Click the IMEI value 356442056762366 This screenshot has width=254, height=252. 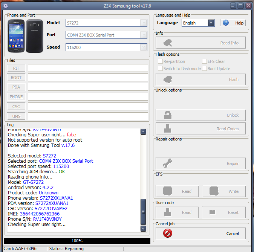(x=40, y=214)
